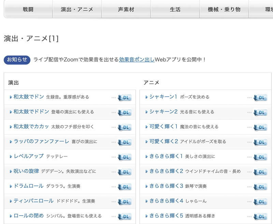
Task: Click the お知らせ notice badge
Action: click(x=17, y=60)
